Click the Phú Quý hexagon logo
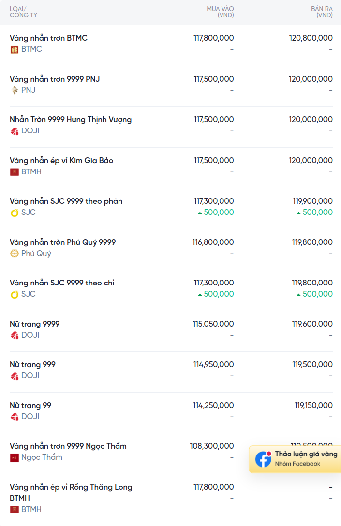This screenshot has width=341, height=526. pos(15,253)
